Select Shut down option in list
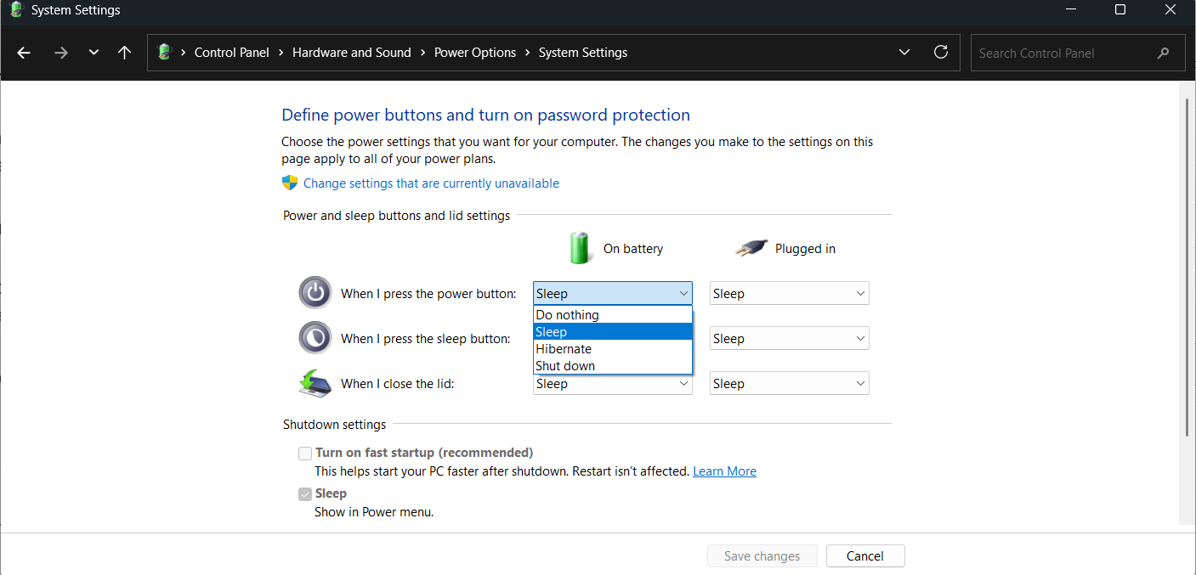 pyautogui.click(x=613, y=366)
